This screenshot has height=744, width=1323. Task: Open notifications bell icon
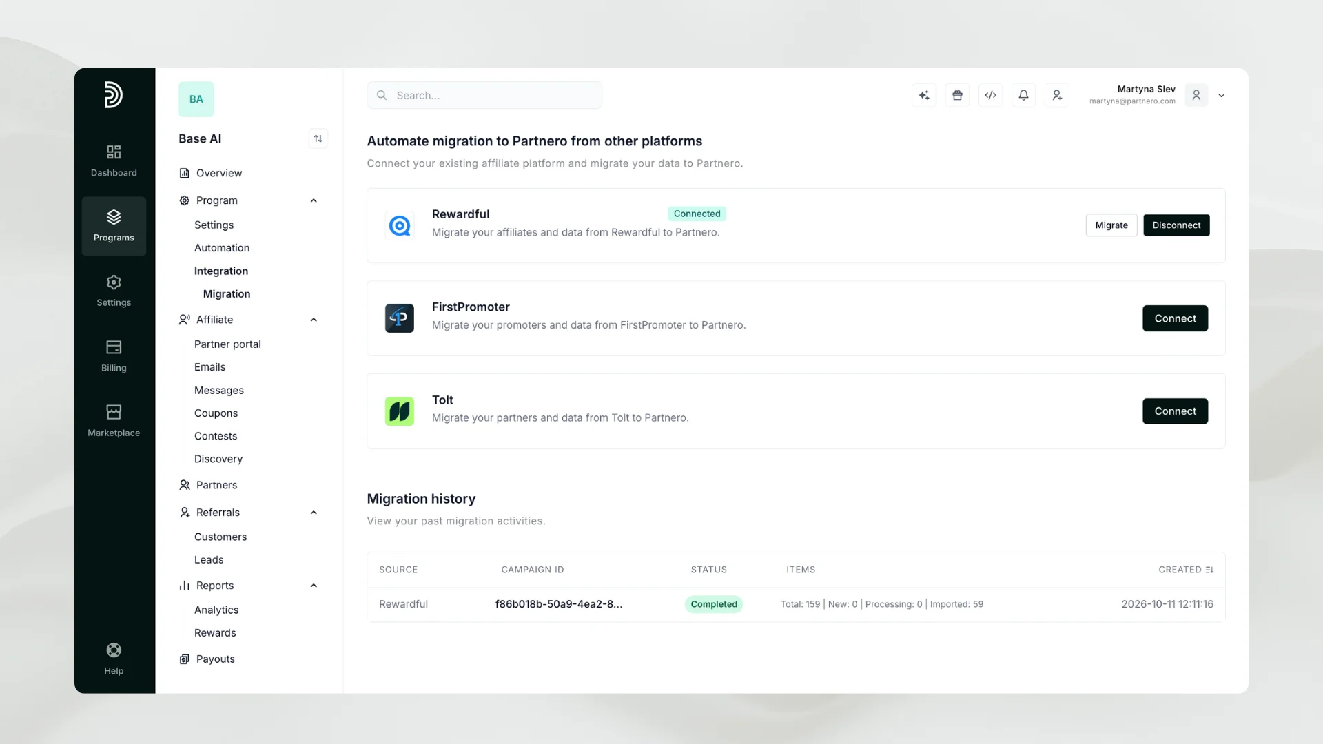pyautogui.click(x=1023, y=95)
